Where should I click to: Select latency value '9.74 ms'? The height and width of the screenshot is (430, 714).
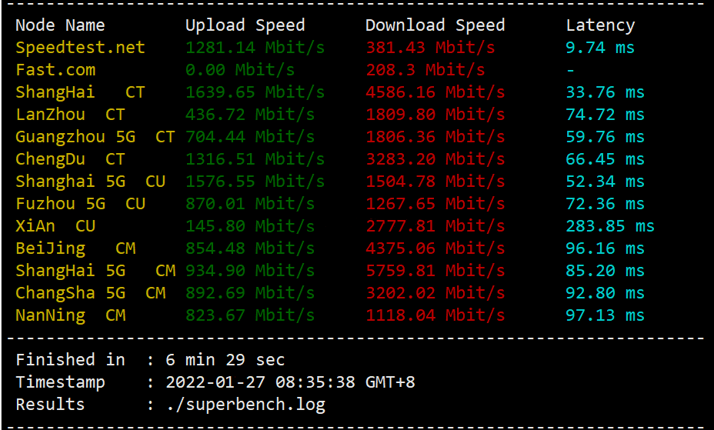tap(600, 48)
